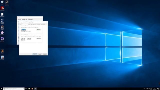This screenshot has width=160, height=90.
Task: Open the PDF viewer desktop icon
Action: click(2, 58)
